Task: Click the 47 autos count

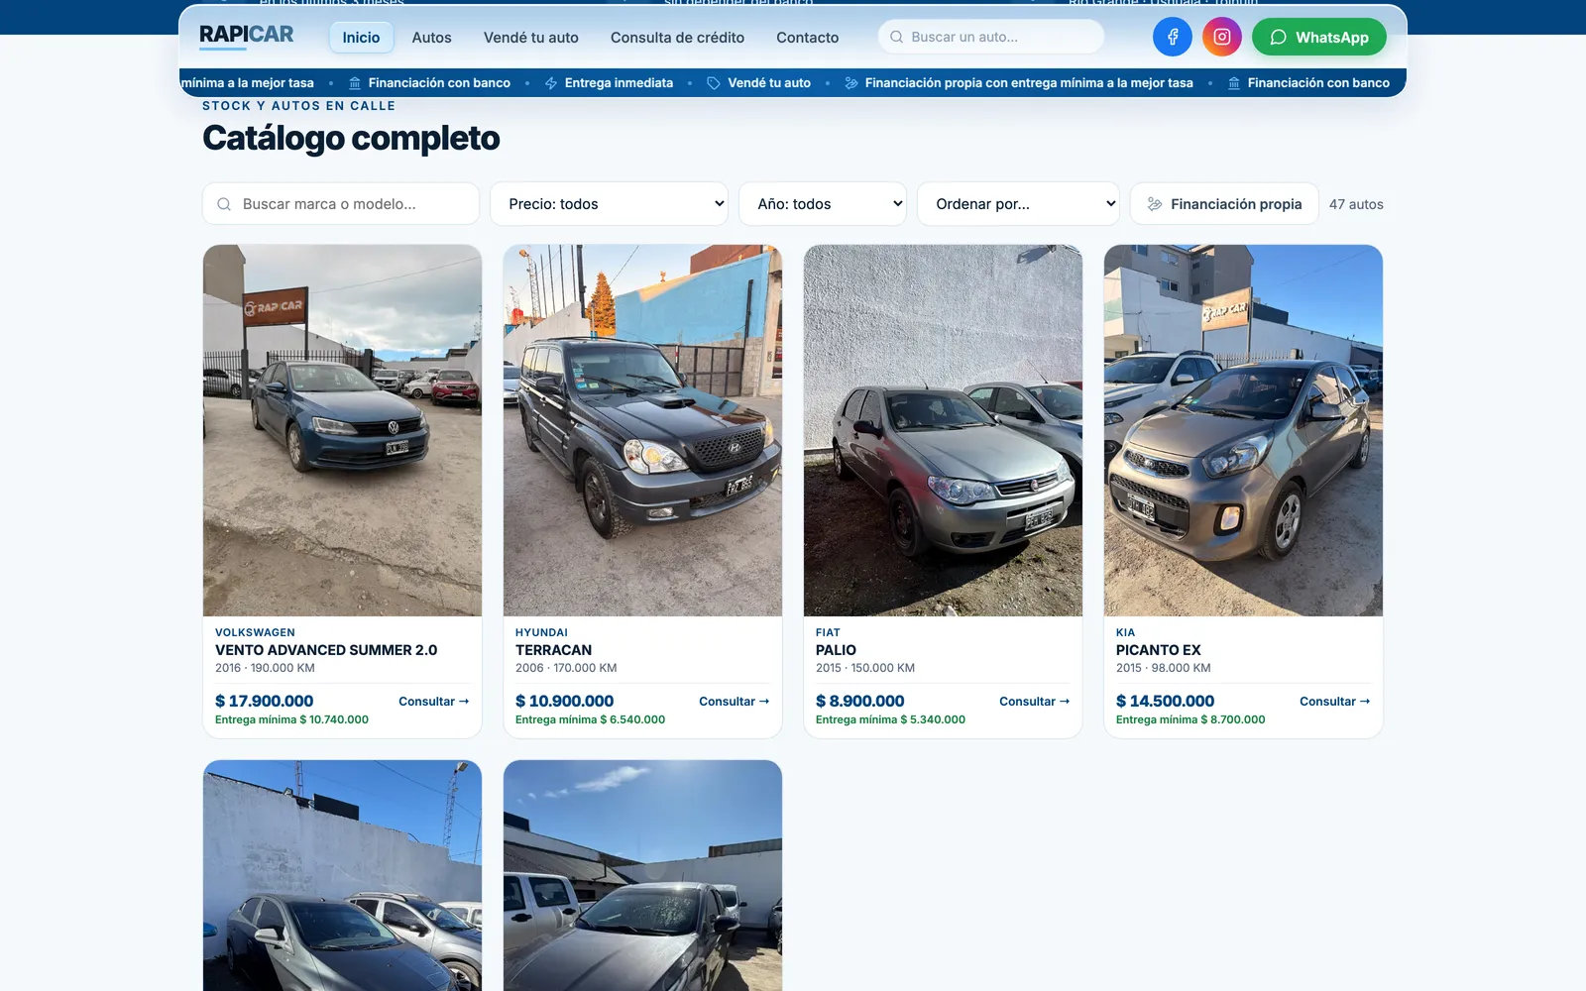Action: tap(1356, 204)
